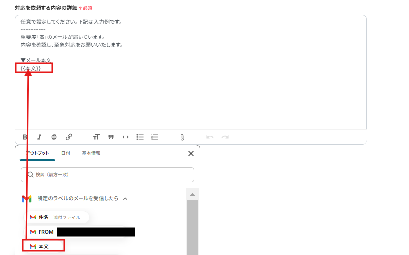This screenshot has width=409, height=255.
Task: Switch to the 日付 tab
Action: coord(66,153)
